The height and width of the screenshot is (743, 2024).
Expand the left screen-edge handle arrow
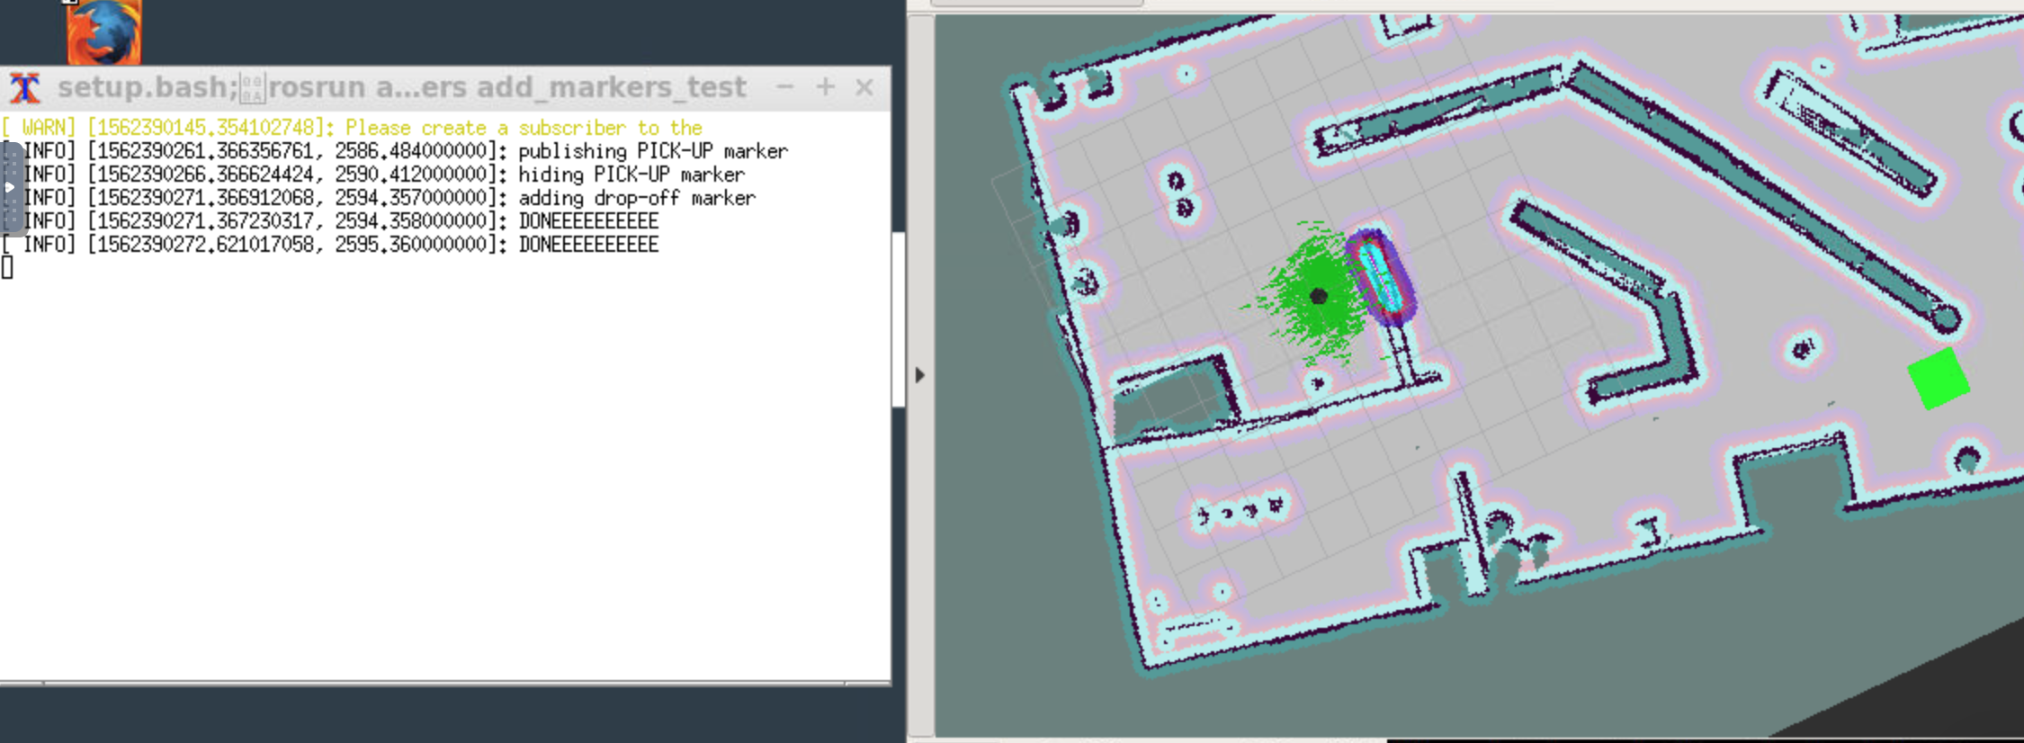tap(9, 187)
